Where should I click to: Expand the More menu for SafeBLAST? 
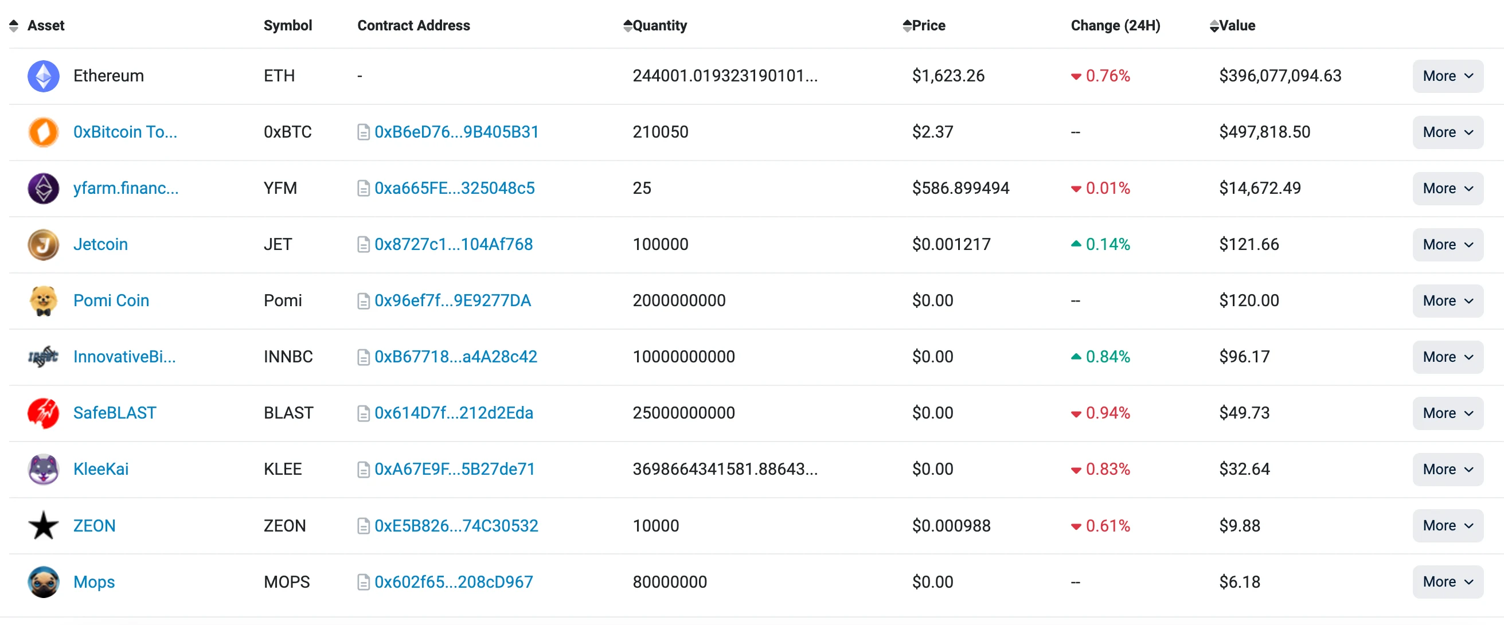[1448, 413]
